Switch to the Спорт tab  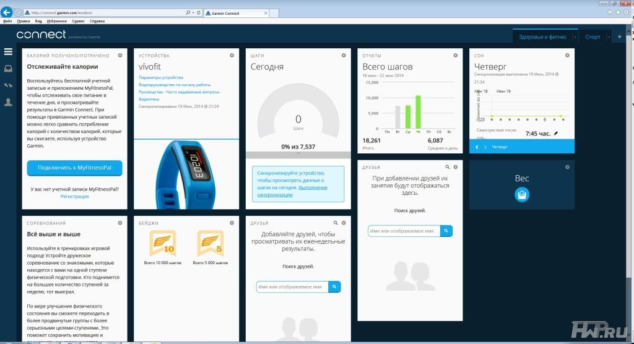[x=593, y=37]
